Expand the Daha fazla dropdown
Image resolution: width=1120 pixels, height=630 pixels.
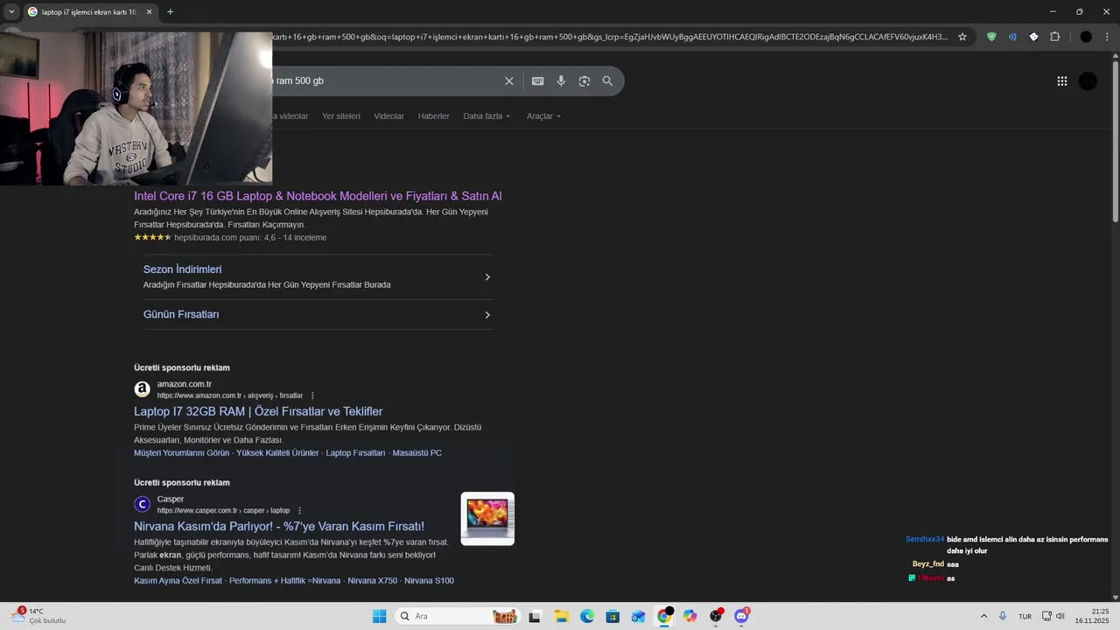[486, 115]
